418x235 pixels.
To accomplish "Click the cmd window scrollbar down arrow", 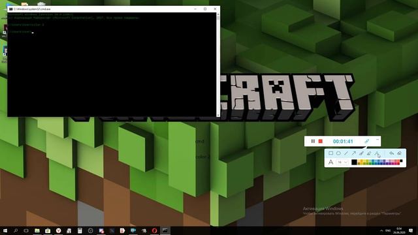I will [x=218, y=115].
